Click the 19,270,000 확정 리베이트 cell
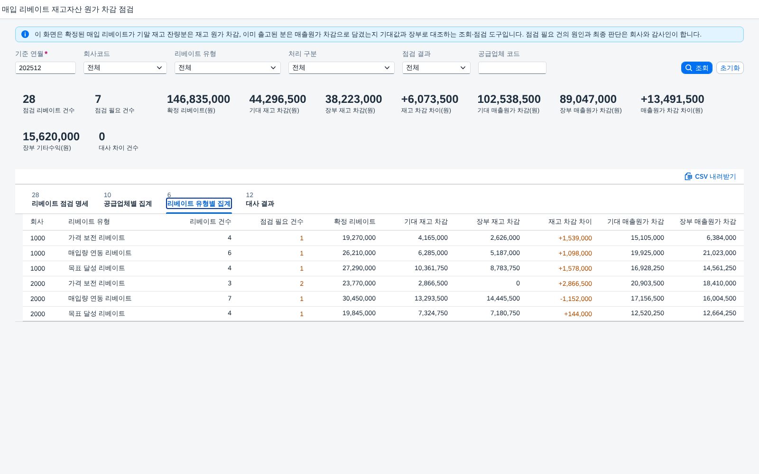The image size is (759, 474). pyautogui.click(x=359, y=238)
